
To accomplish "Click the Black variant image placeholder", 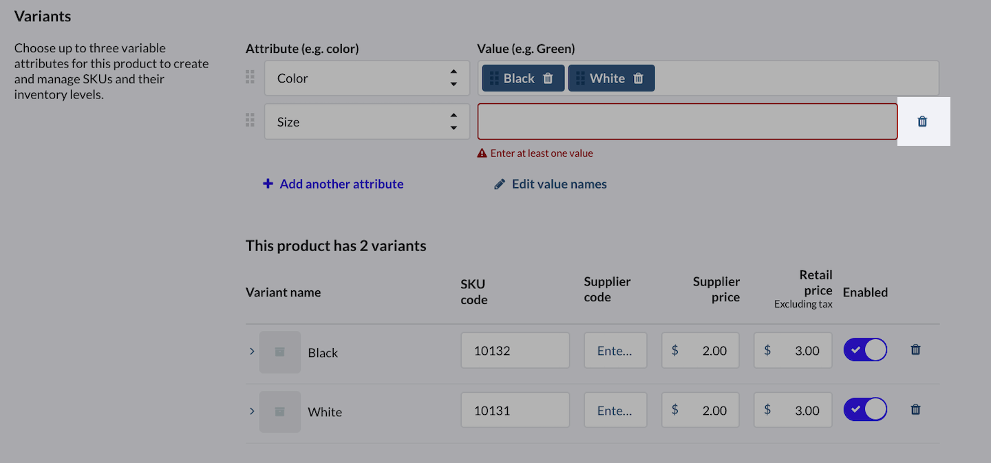I will [280, 352].
